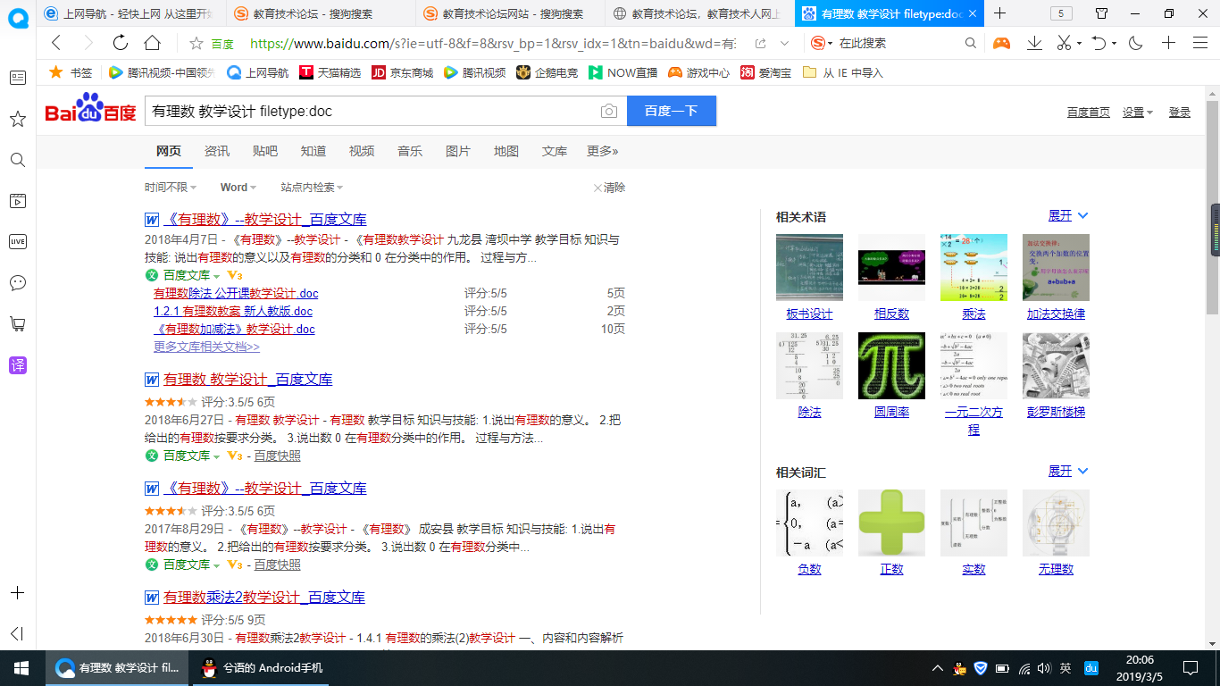Open the Word file type filter dropdown

point(238,188)
